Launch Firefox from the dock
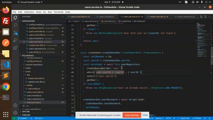 pyautogui.click(x=6, y=10)
